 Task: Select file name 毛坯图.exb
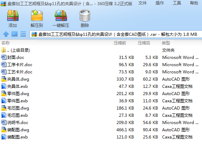[18, 115]
